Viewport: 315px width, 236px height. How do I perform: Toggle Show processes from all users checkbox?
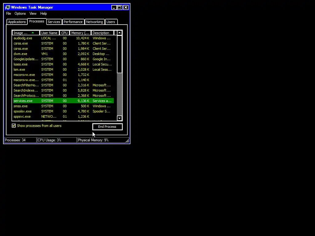(14, 126)
